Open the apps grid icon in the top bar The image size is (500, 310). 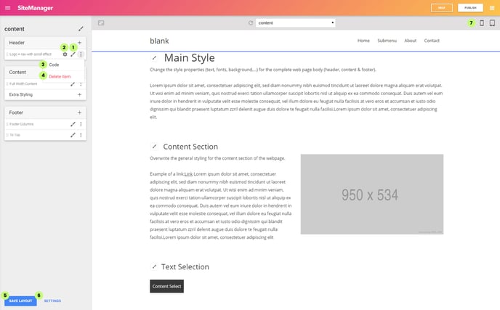[492, 8]
